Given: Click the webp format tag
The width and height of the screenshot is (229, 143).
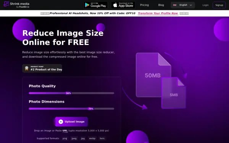Looking at the screenshot, I should (92, 138).
